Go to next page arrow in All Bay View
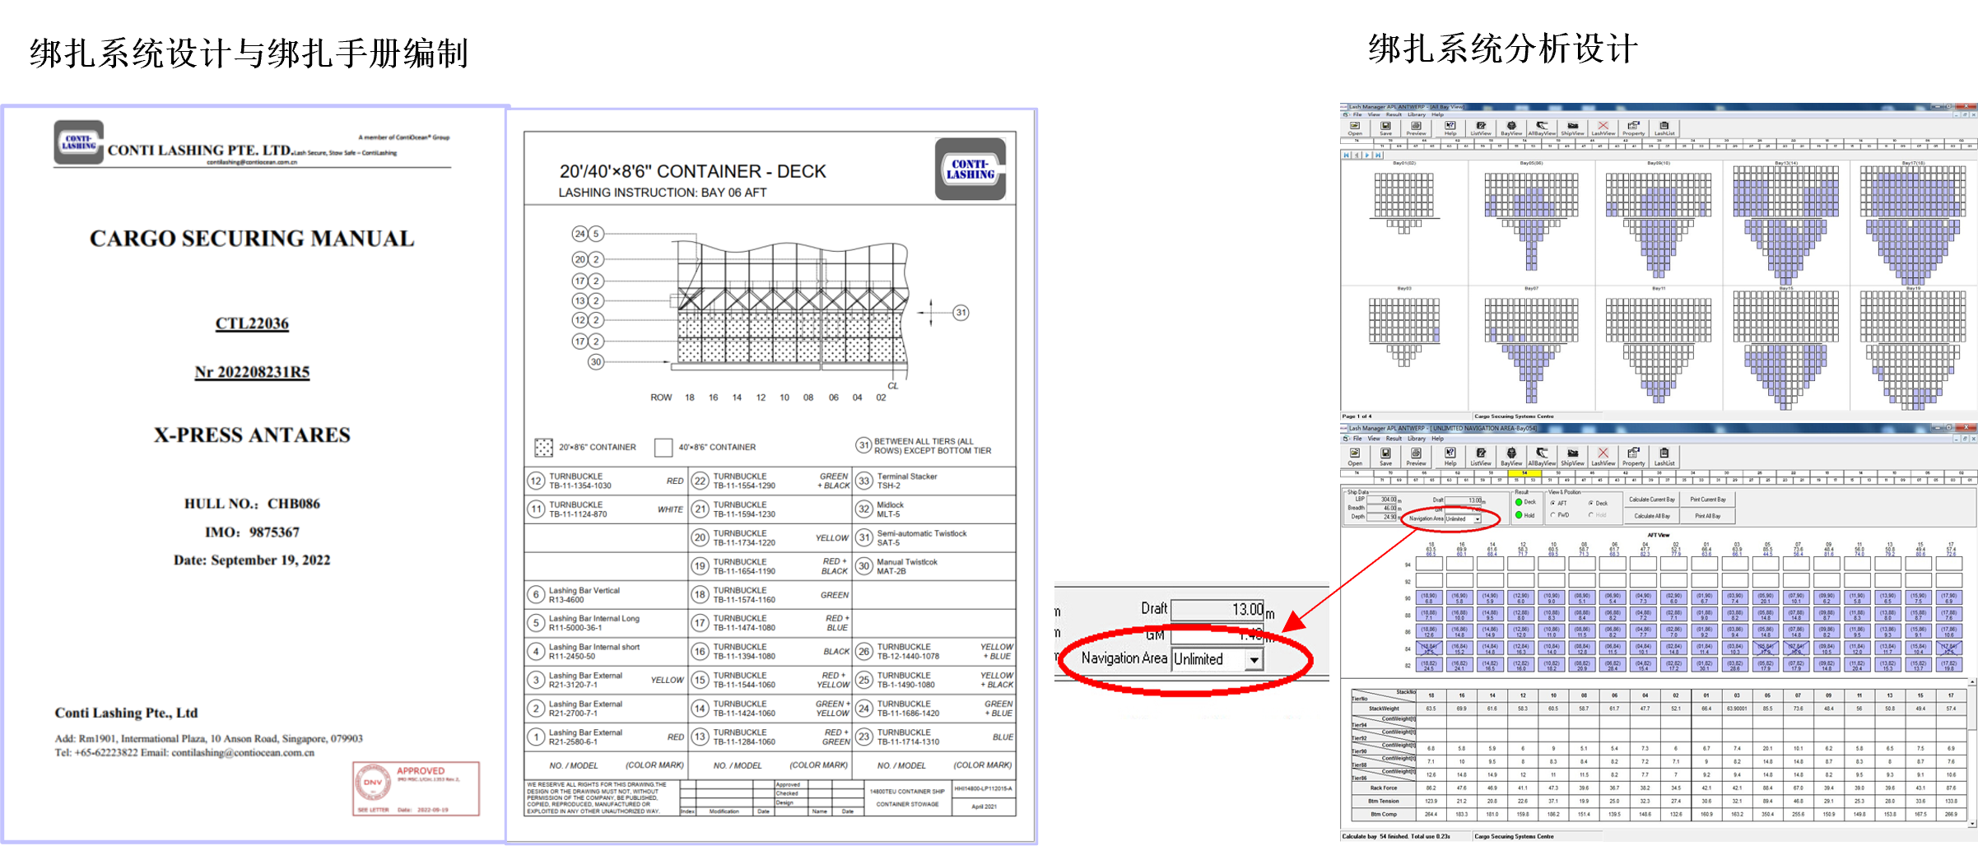The width and height of the screenshot is (1978, 846). [x=1367, y=155]
